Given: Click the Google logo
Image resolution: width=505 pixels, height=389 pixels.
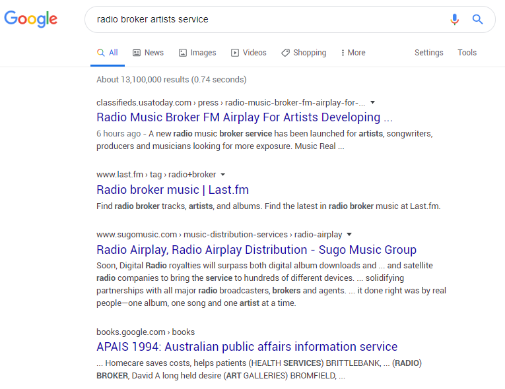Looking at the screenshot, I should point(30,19).
